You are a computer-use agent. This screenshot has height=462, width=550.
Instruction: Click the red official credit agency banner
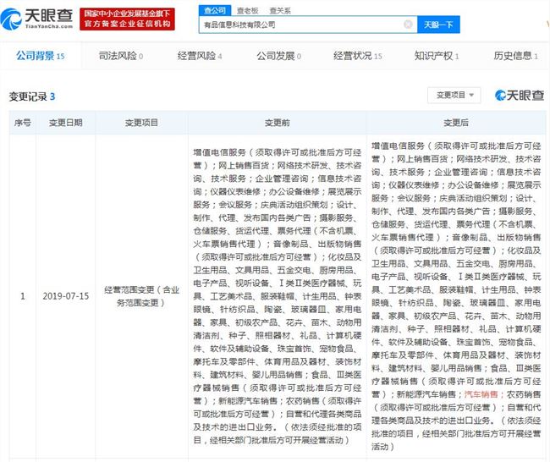127,19
